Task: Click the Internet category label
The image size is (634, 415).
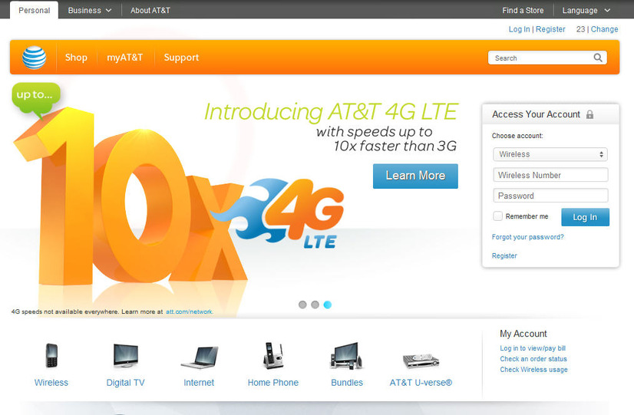Action: [199, 383]
